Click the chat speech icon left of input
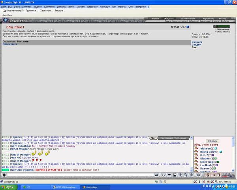The image size is (237, 190). point(4,175)
